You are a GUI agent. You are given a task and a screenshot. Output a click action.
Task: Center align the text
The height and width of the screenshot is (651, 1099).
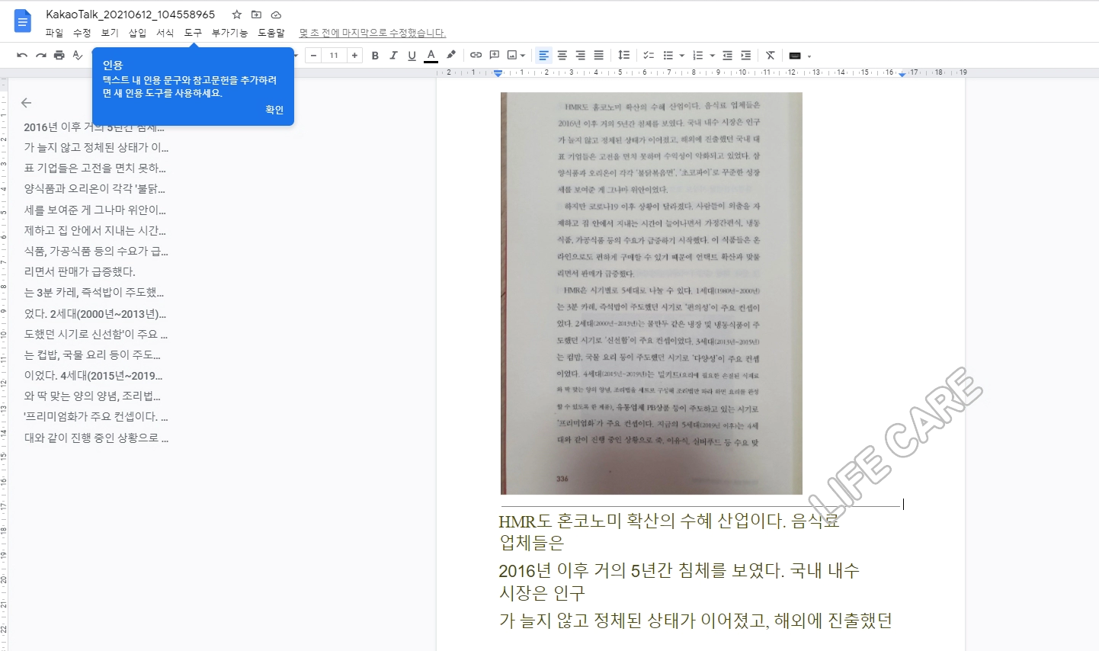click(562, 55)
